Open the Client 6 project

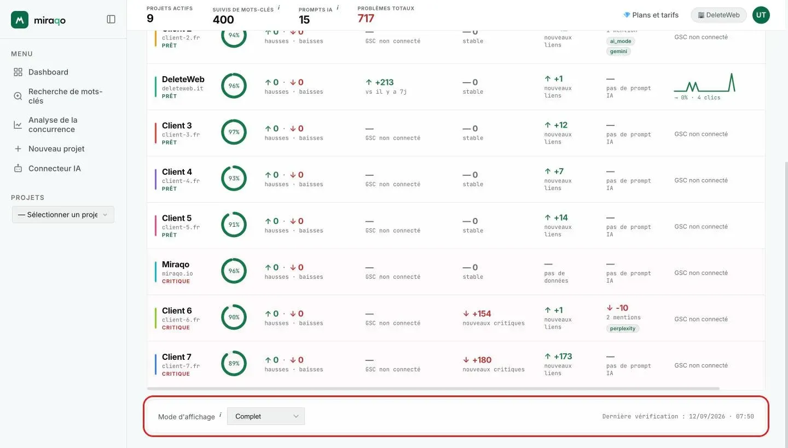click(x=177, y=311)
